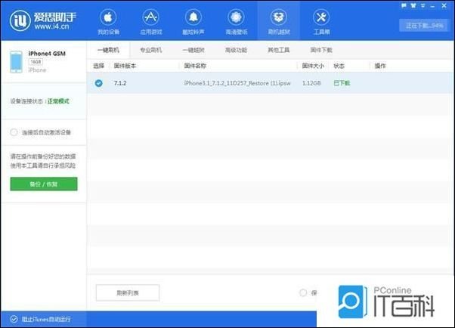Click the 1.12GB firmware size cell
This screenshot has height=328, width=455.
click(x=311, y=83)
